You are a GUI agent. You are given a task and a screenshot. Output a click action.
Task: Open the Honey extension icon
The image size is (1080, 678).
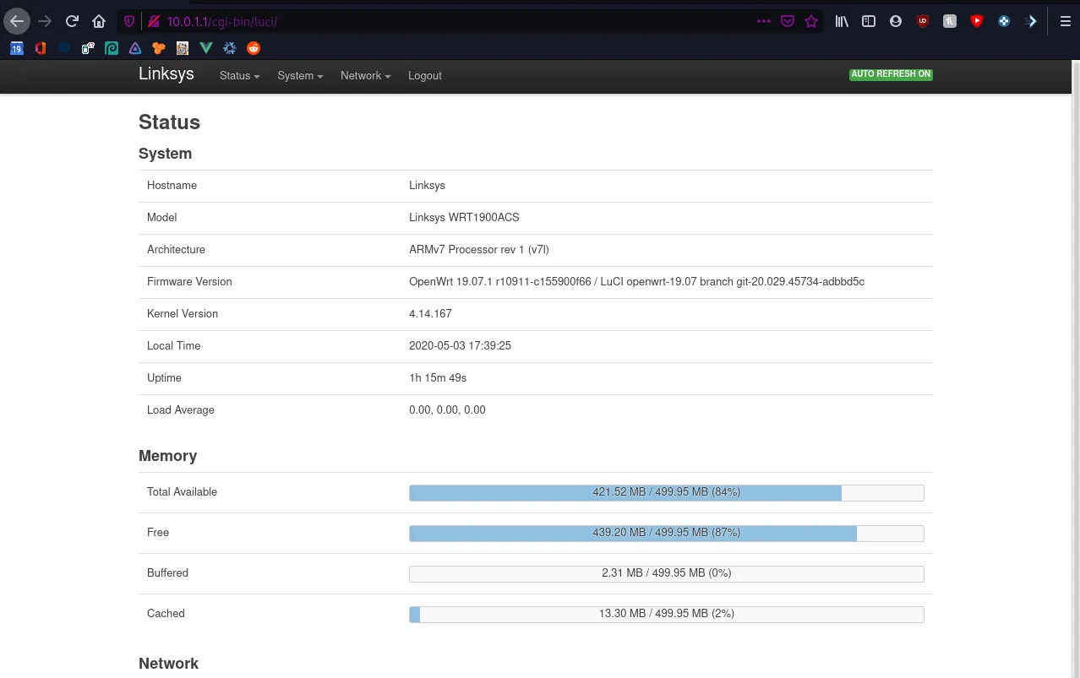[950, 21]
